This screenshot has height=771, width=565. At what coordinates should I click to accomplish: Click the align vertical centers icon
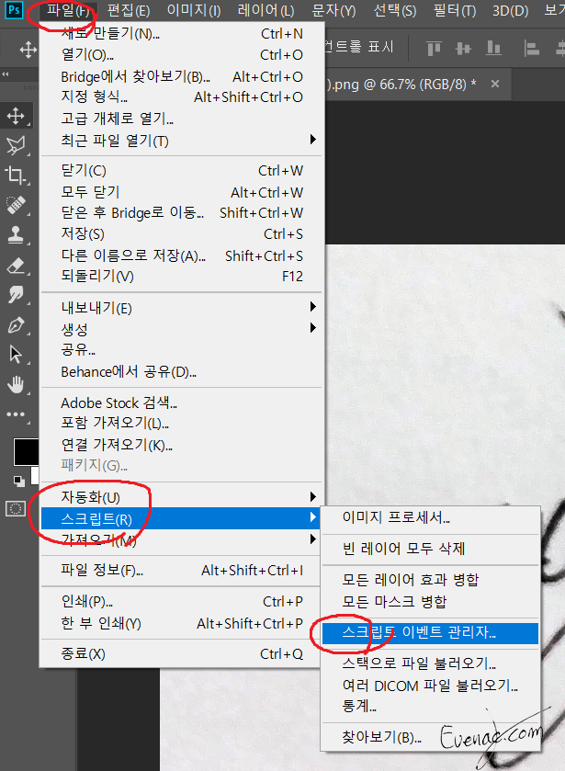(x=463, y=48)
